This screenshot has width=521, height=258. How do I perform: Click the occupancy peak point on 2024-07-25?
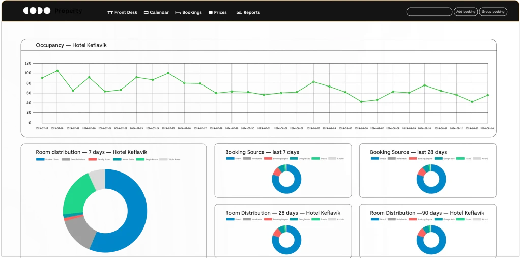pyautogui.click(x=168, y=73)
